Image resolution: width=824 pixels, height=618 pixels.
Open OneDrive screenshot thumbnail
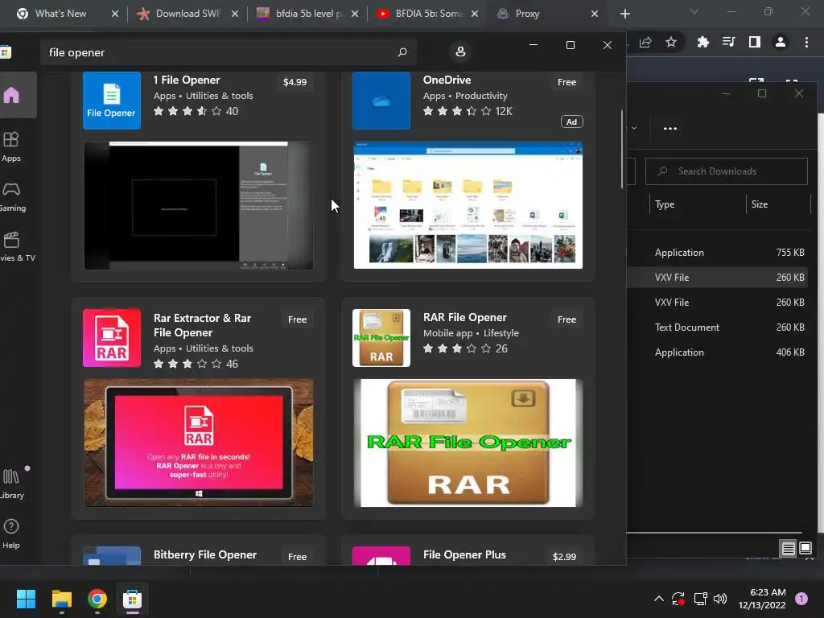click(x=468, y=205)
